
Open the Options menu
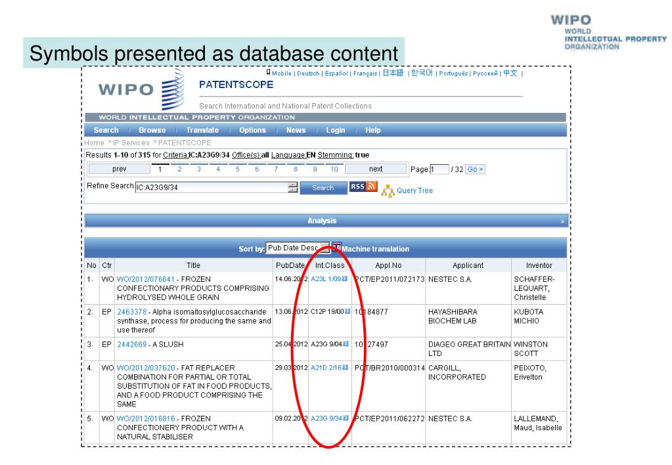252,130
